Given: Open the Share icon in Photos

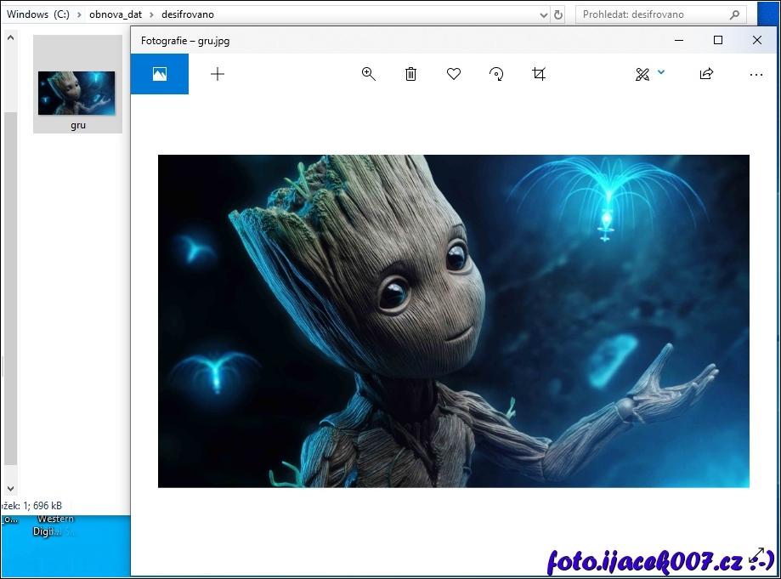Looking at the screenshot, I should (x=706, y=74).
